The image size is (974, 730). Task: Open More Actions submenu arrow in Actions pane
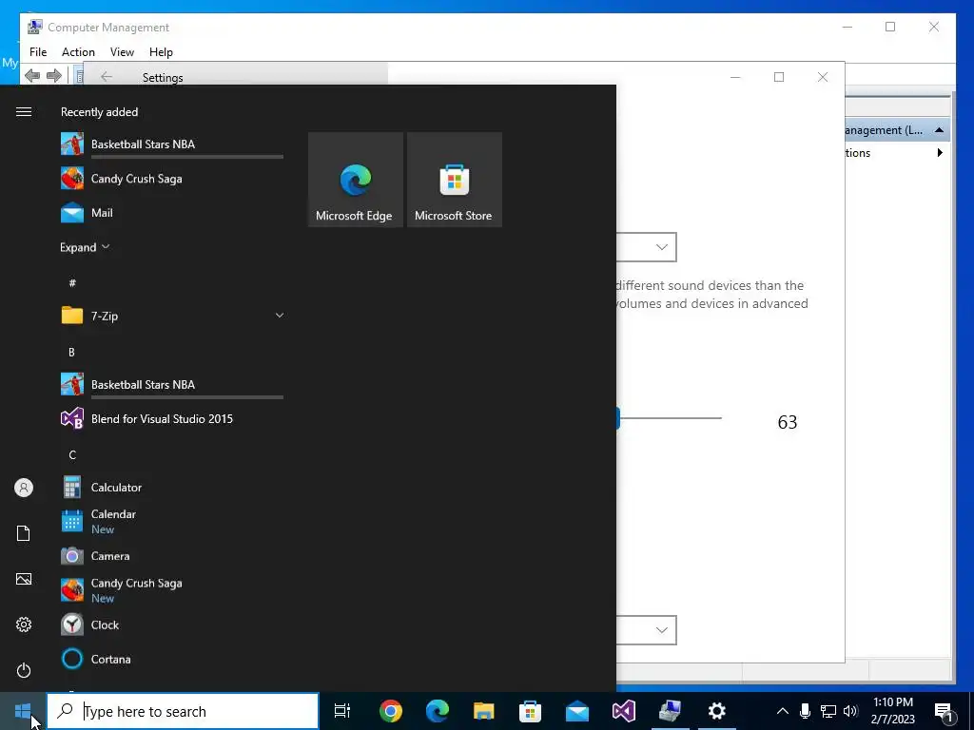point(940,153)
